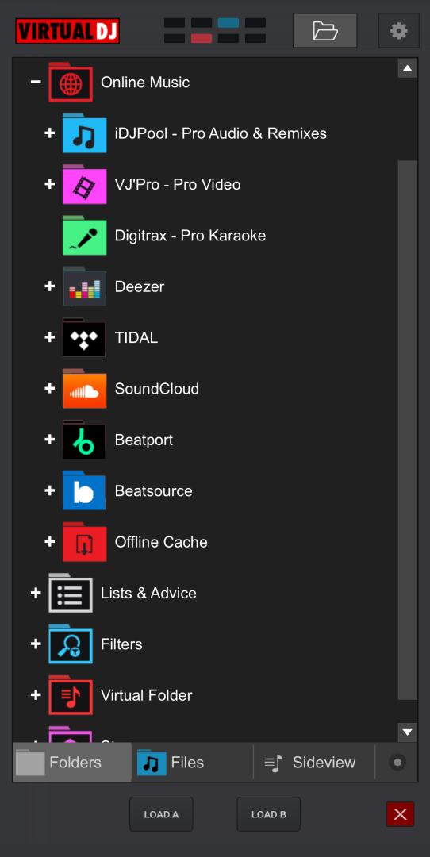
Task: Collapse the Online Music tree node
Action: (36, 82)
